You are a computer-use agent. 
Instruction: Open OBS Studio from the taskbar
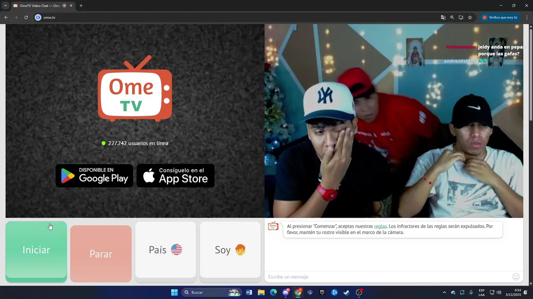coord(359,292)
